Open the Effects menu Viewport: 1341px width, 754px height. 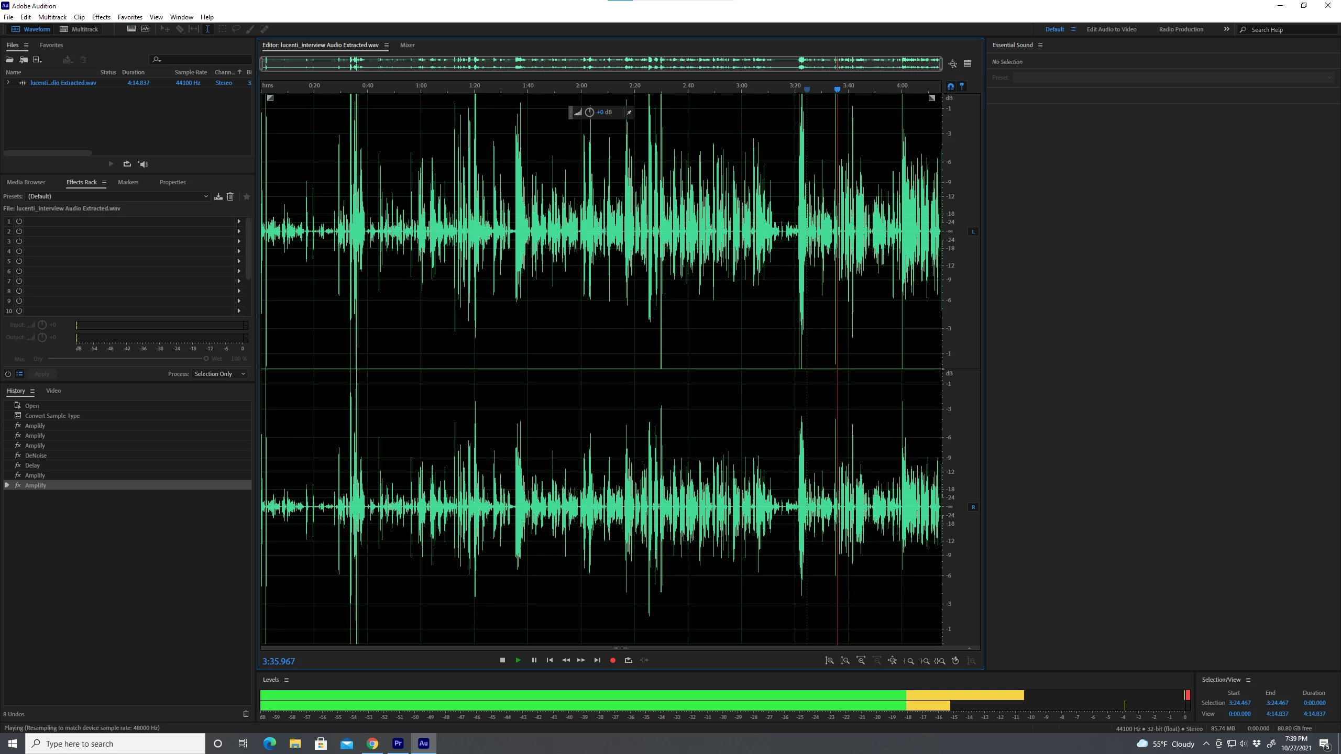click(101, 17)
